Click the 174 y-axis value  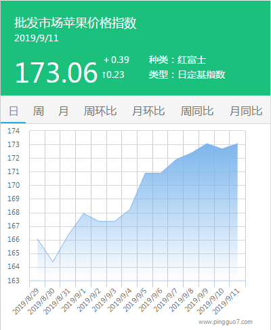point(14,131)
